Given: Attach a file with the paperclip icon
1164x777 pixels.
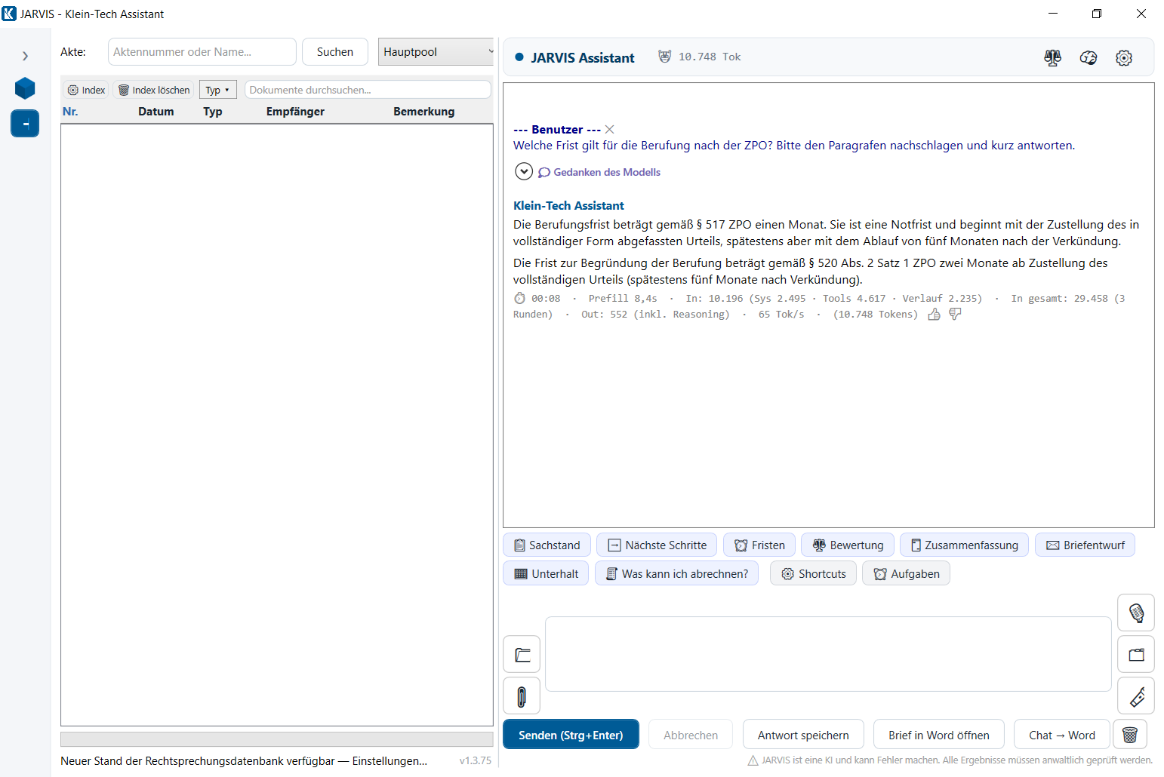Looking at the screenshot, I should 522,696.
